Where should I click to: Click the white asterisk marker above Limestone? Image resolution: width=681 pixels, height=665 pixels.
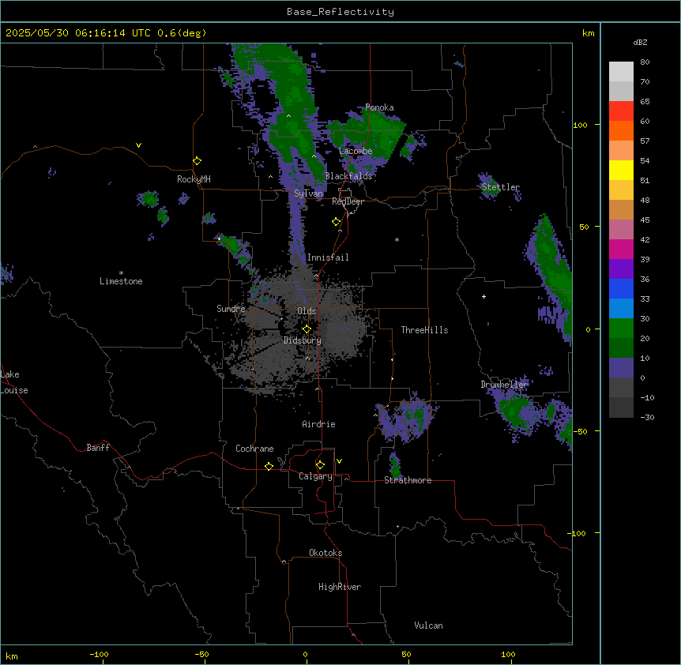(121, 273)
